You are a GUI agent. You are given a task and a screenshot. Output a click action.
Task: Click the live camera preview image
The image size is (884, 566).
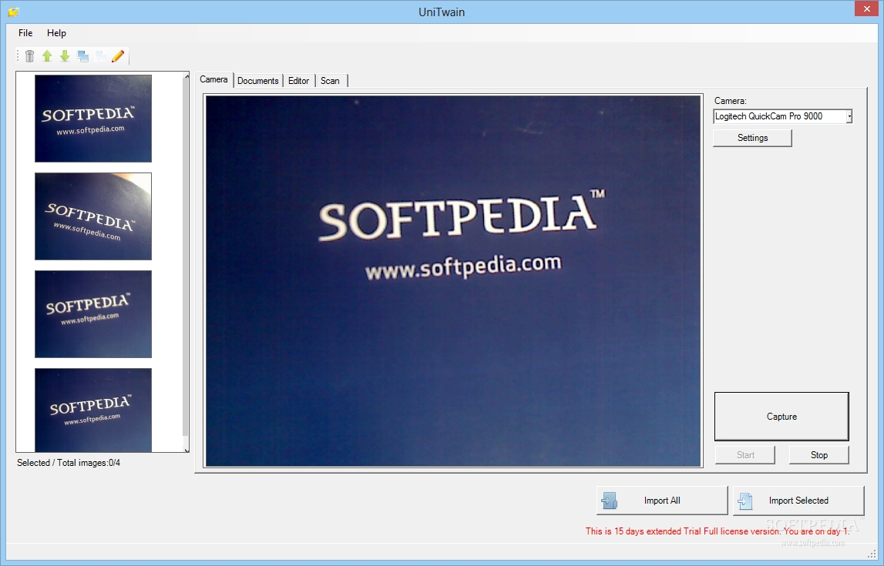click(453, 281)
